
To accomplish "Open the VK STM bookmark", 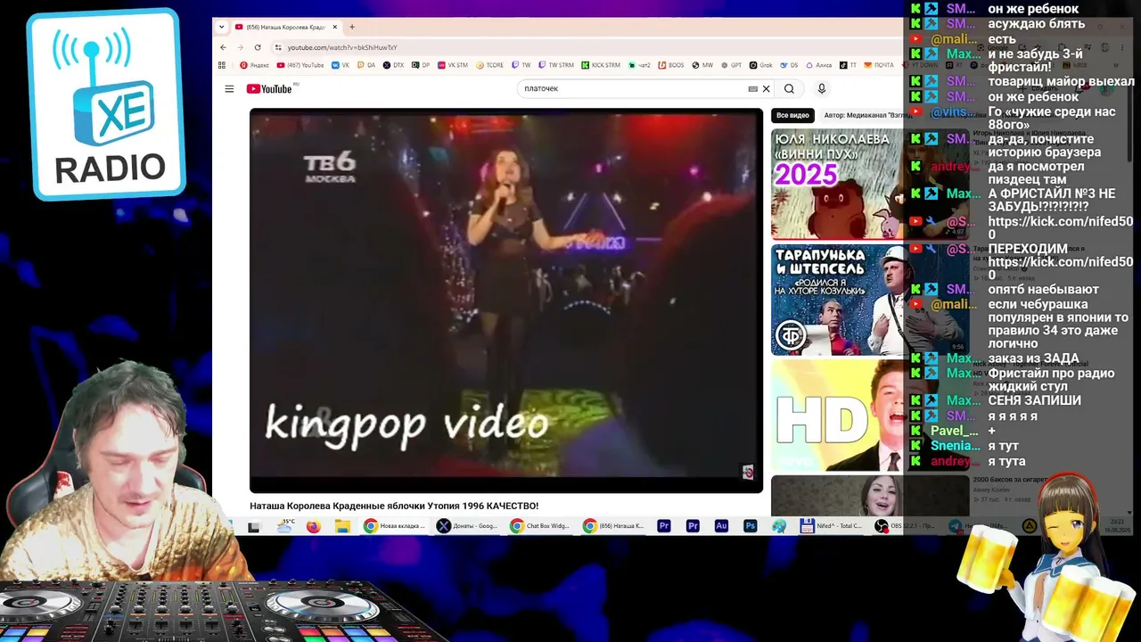I will click(x=452, y=65).
